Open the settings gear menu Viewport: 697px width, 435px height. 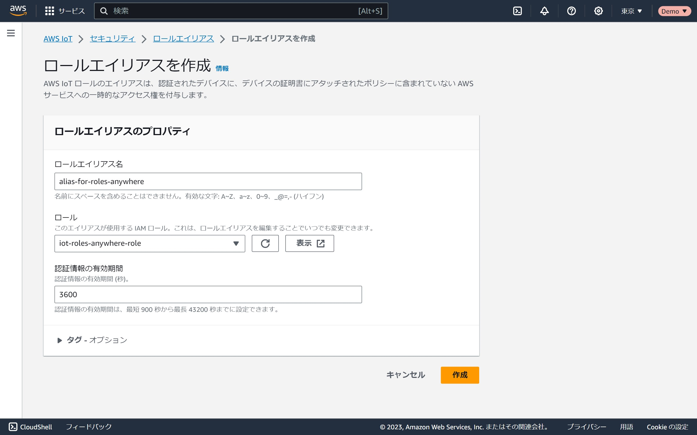pos(598,11)
